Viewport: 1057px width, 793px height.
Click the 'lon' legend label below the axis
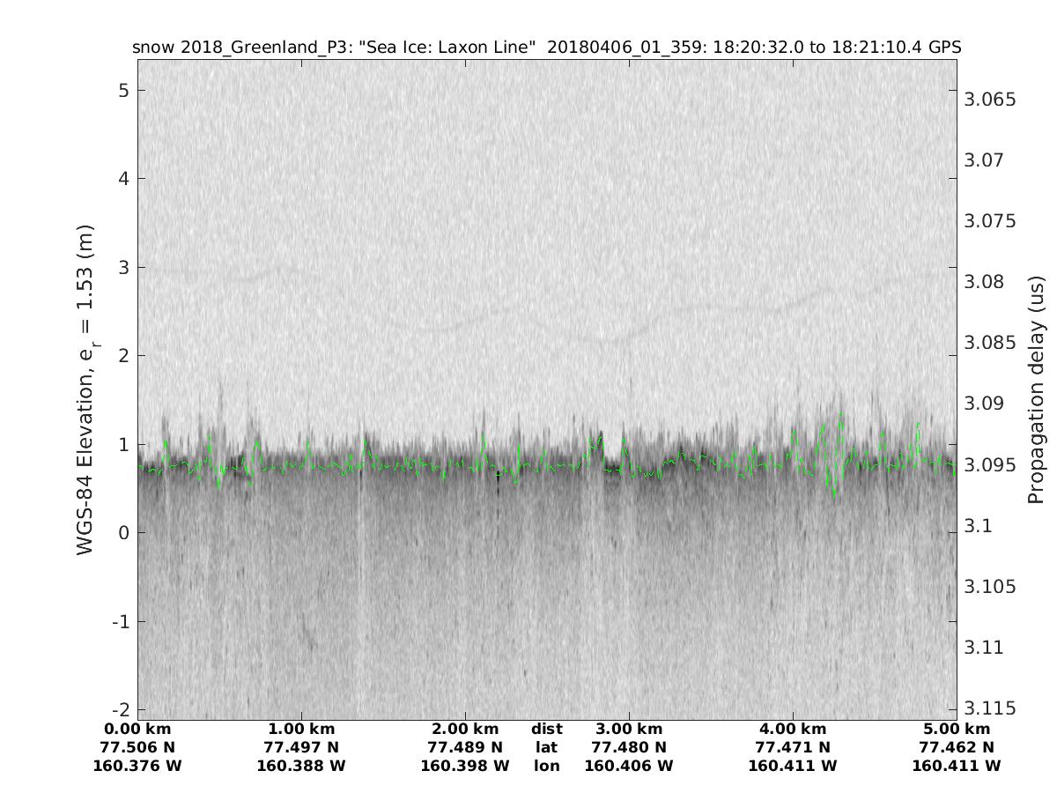(546, 766)
